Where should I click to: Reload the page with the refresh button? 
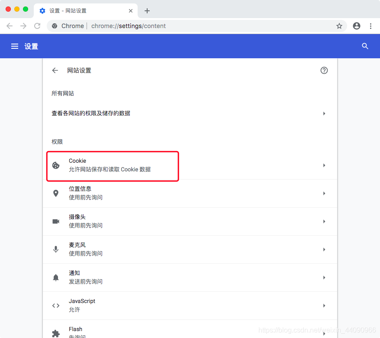tap(36, 26)
